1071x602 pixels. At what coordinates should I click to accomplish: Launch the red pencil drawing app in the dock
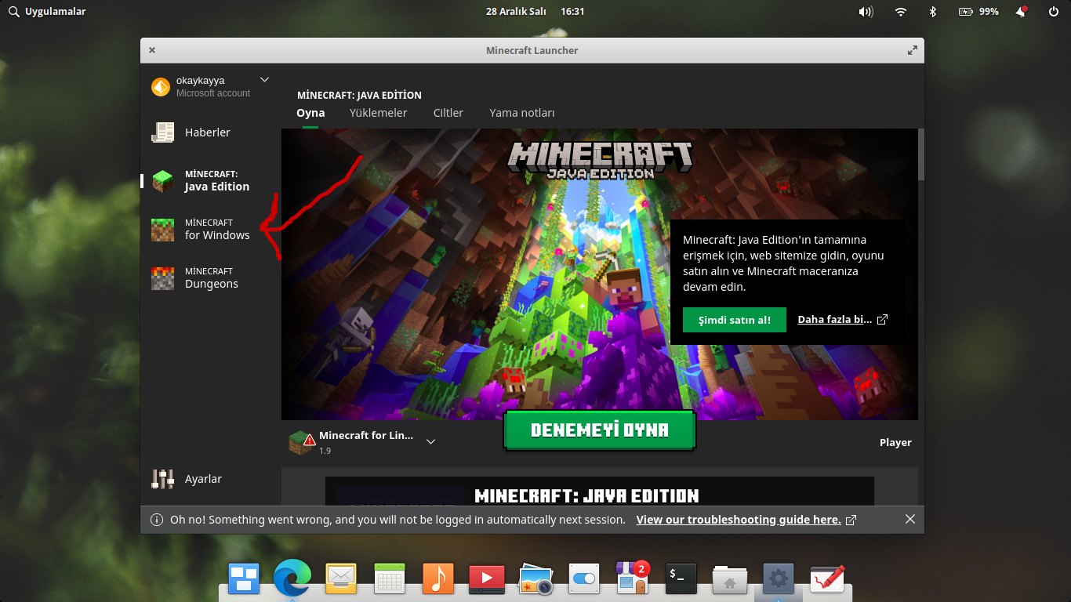coord(827,579)
